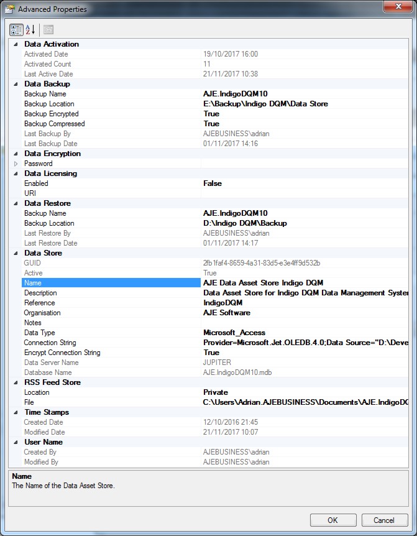Expand the Password property node

pyautogui.click(x=16, y=164)
